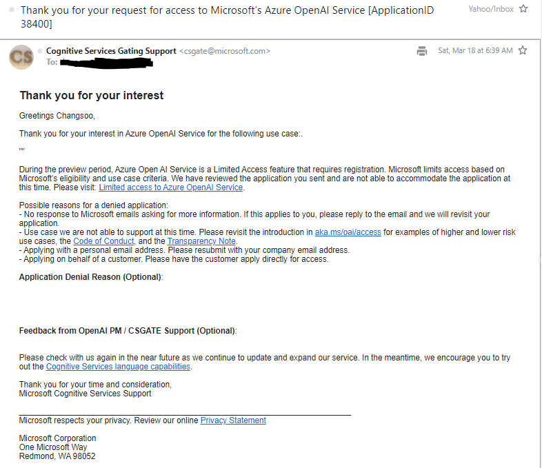The height and width of the screenshot is (468, 542).
Task: Click the small dot before sender name
Action: click(40, 51)
